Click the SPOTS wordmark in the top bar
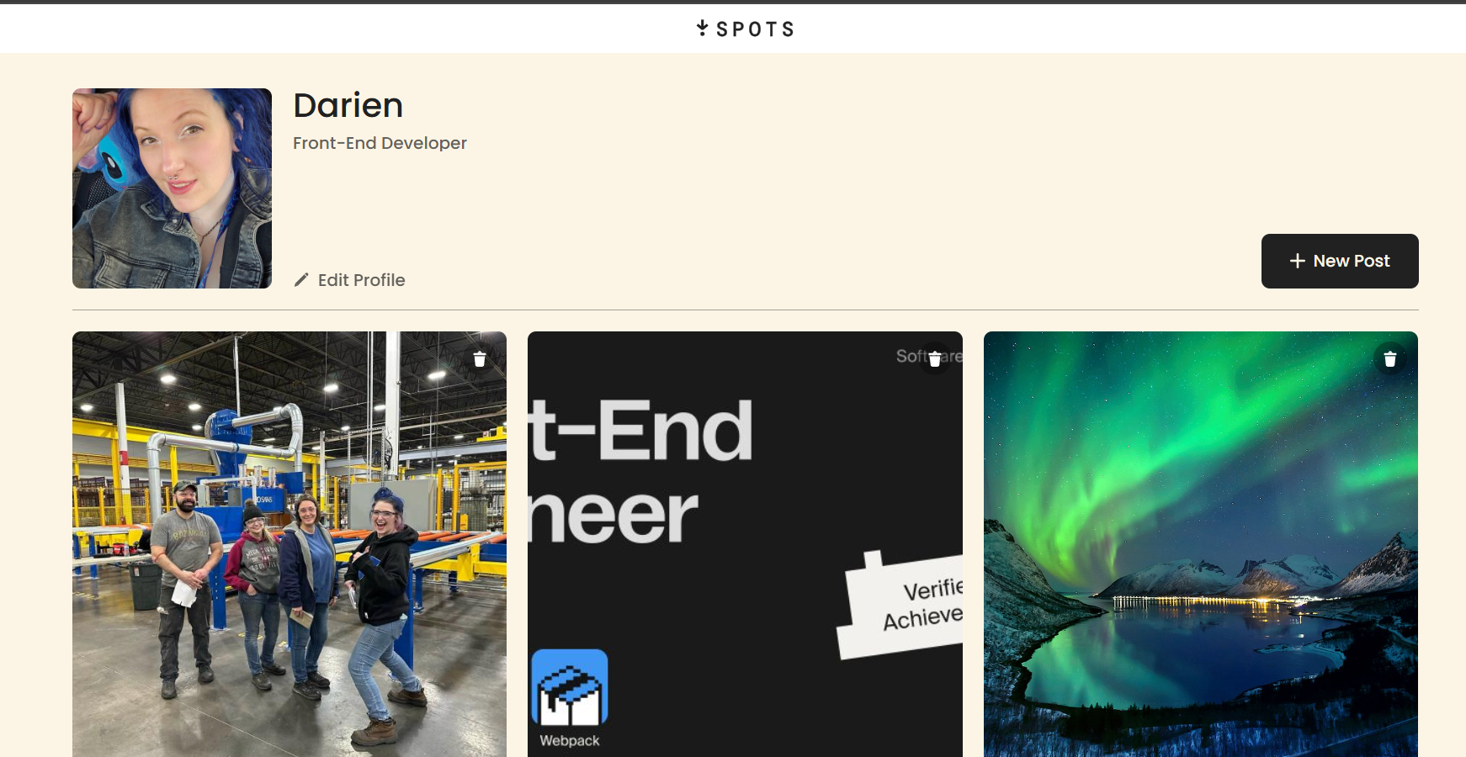 click(x=756, y=29)
